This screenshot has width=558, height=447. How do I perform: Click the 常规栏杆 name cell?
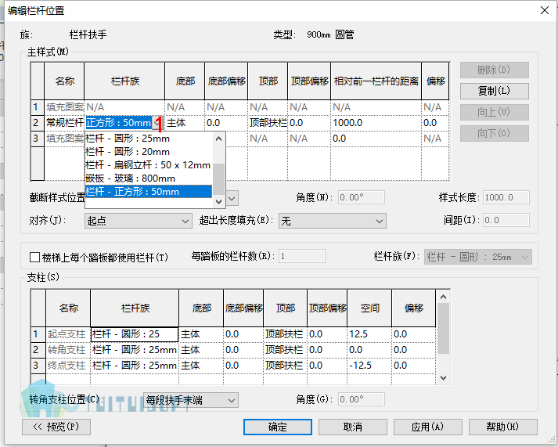[x=64, y=123]
